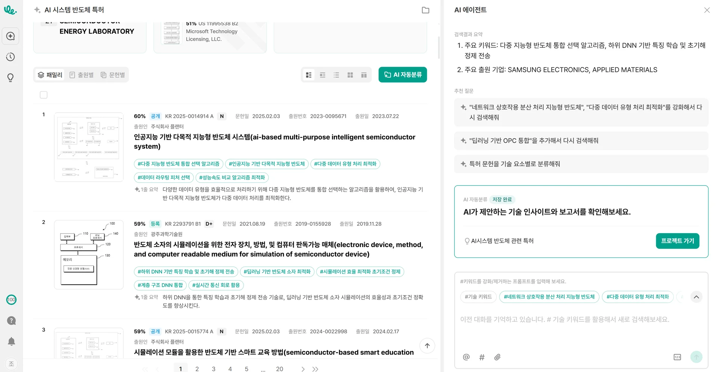The image size is (717, 372).
Task: Open the user profile avatar '조'
Action: [11, 364]
